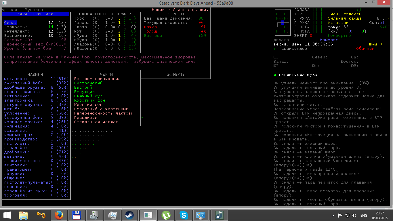Show hidden tray icons arrow
This screenshot has height=221, width=393.
(x=333, y=215)
